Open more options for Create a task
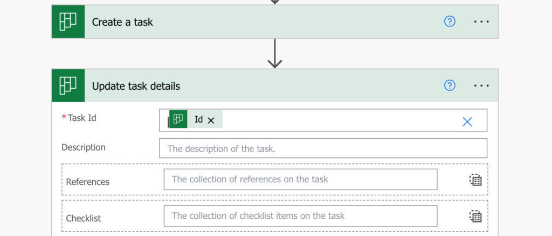 click(481, 22)
